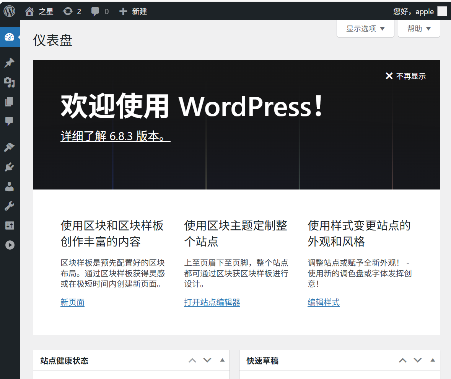
Task: Open Settings sliders icon in sidebar
Action: [10, 225]
